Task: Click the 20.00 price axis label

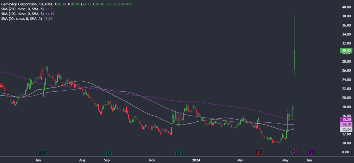Action: tap(346, 98)
